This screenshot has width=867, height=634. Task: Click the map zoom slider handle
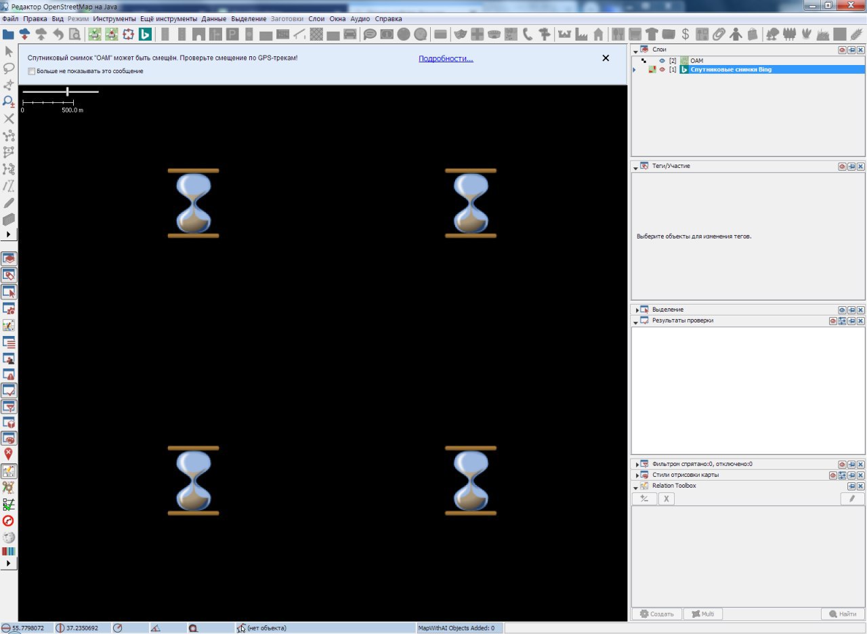[67, 91]
